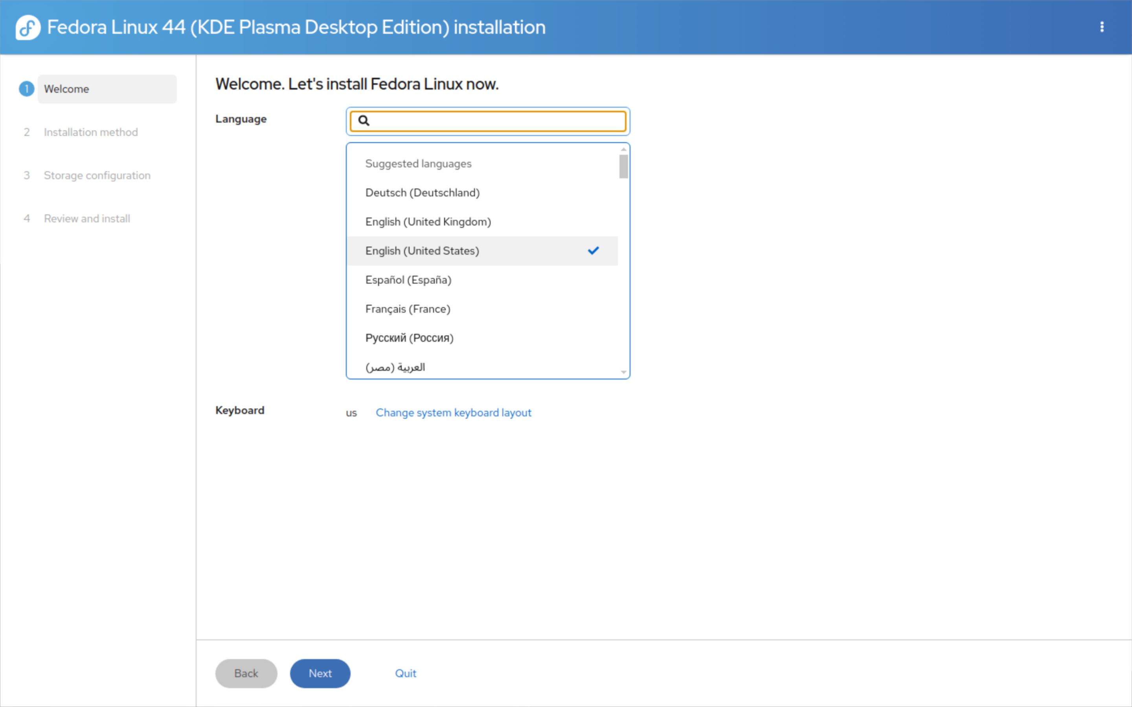1132x707 pixels.
Task: Select Deutsch (Deutschland) language
Action: (x=482, y=192)
